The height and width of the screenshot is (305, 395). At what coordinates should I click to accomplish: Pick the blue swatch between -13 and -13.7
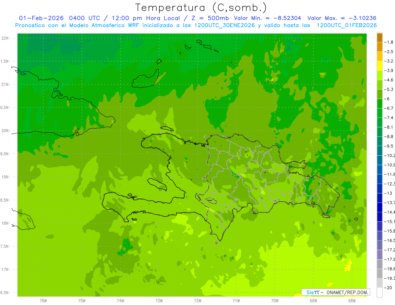[x=380, y=198]
